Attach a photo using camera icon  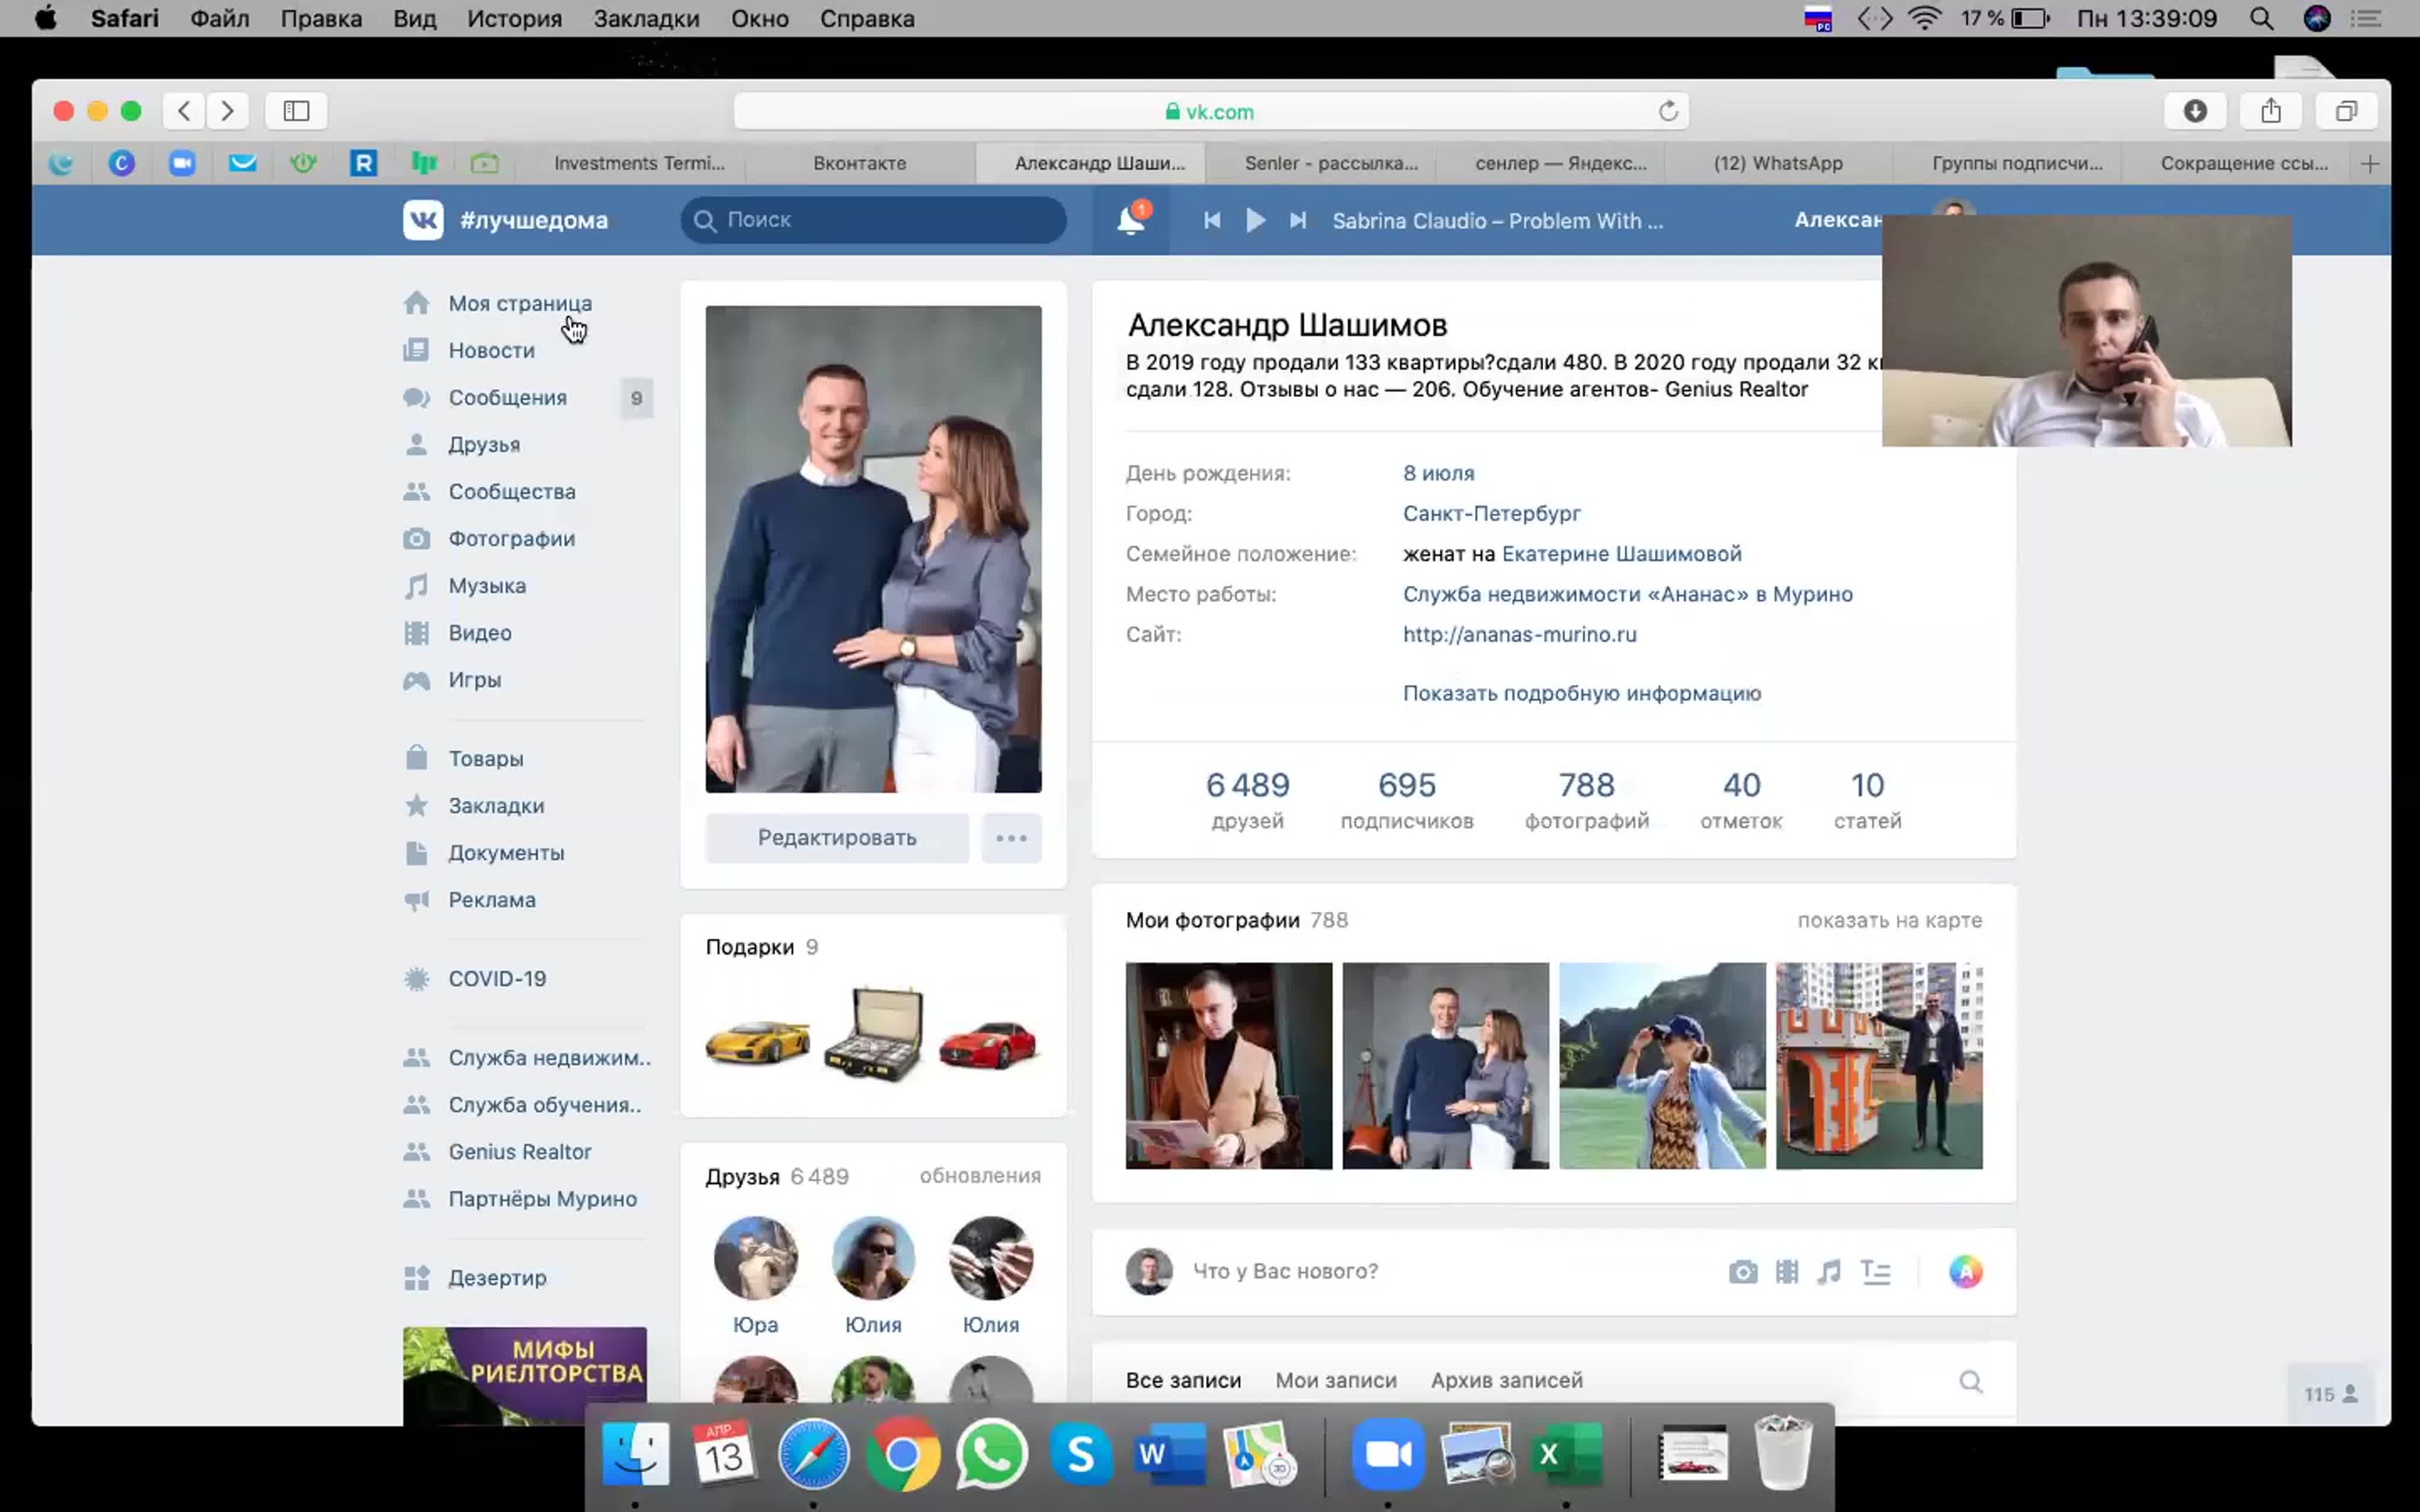pos(1742,1271)
